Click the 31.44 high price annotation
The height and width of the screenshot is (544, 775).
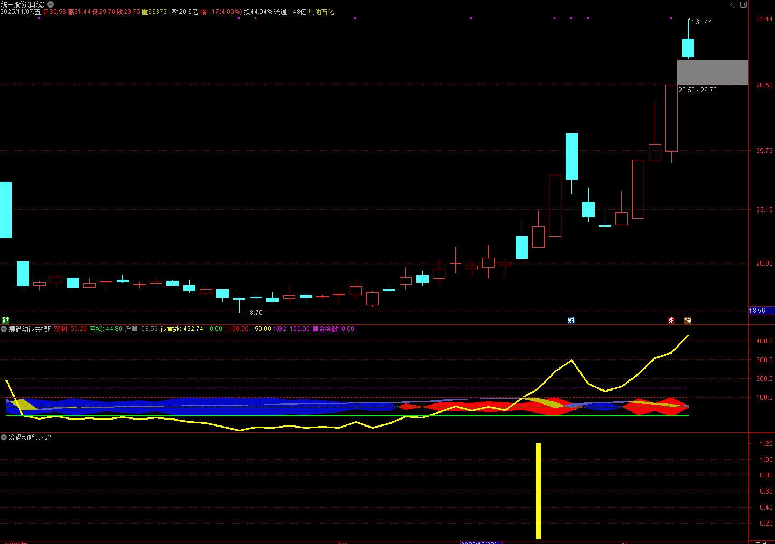coord(704,22)
